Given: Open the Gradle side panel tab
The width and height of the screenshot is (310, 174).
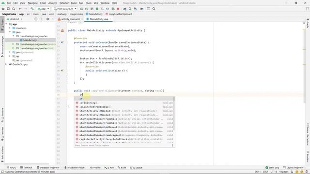Looking at the screenshot, I should (308, 23).
